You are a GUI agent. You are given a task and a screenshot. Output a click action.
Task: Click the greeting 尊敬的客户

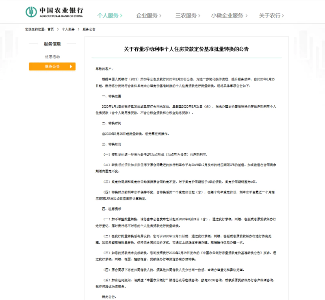click(x=104, y=69)
